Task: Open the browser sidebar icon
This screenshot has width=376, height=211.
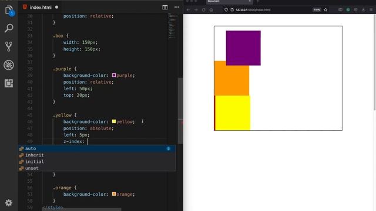Action: (x=340, y=10)
